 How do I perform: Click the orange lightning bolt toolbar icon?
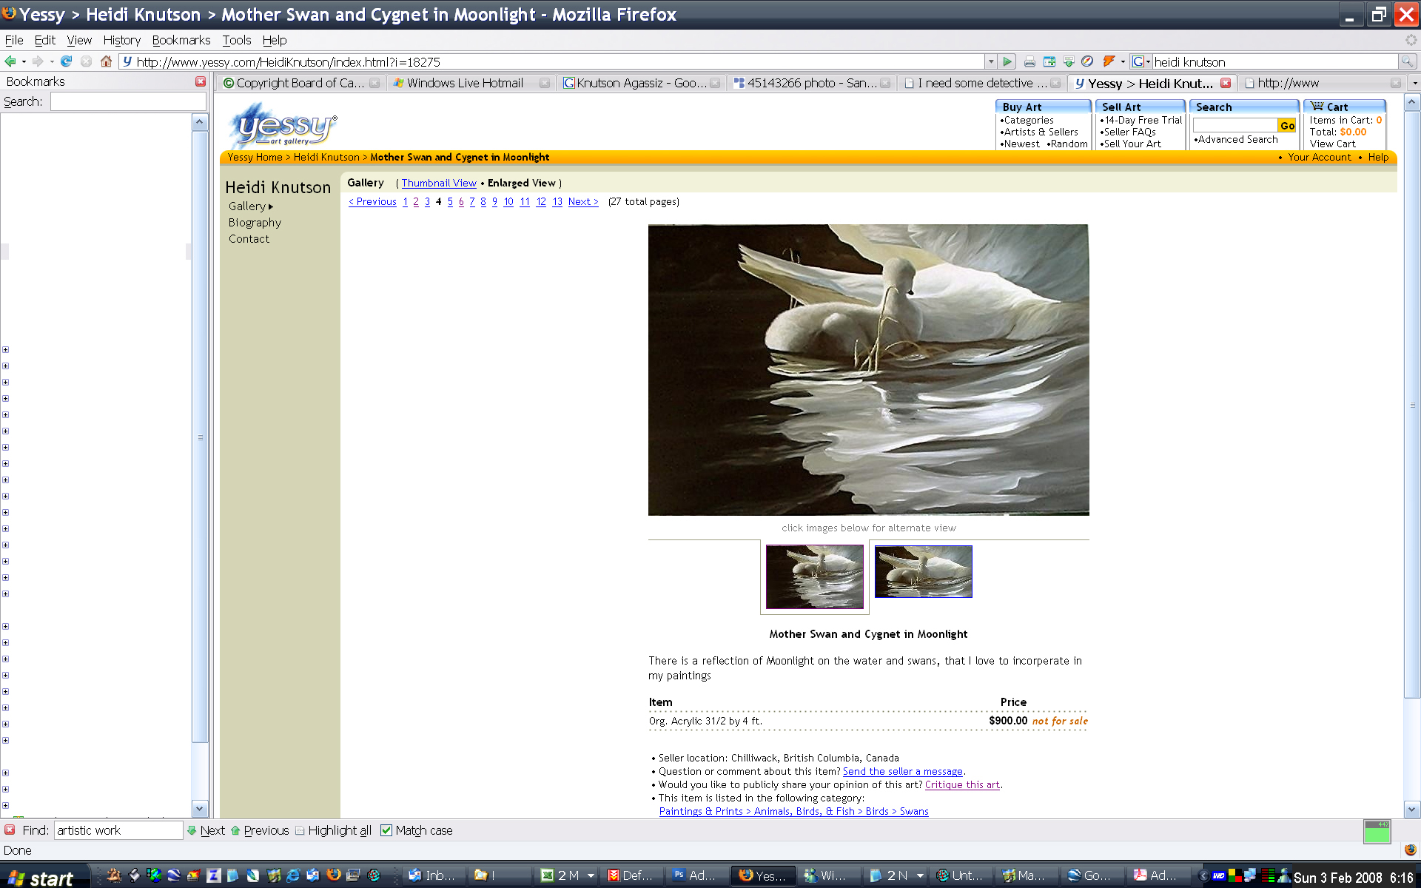pos(1109,61)
